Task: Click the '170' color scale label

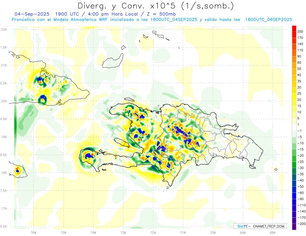Action: 301,38
